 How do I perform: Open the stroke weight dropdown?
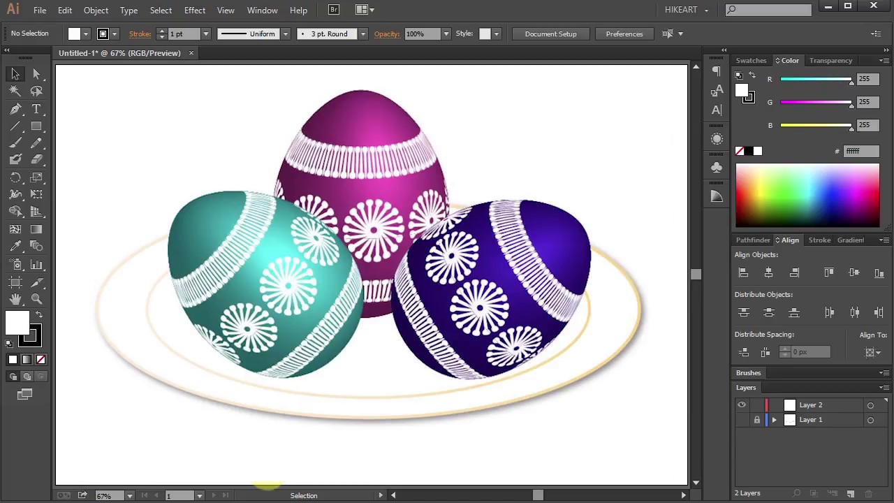click(x=205, y=34)
